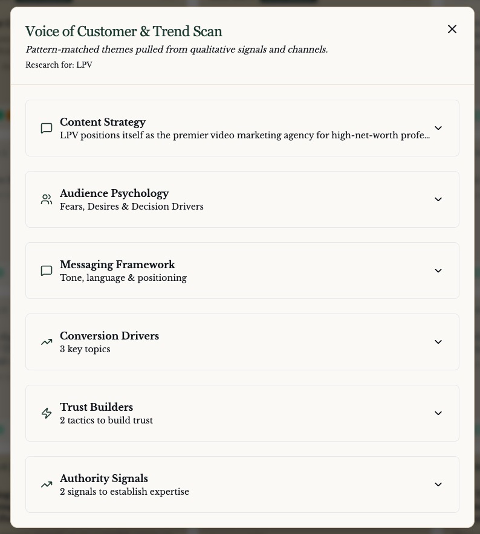This screenshot has height=534, width=480.
Task: Open the card showing 3 key topics
Action: tap(242, 342)
